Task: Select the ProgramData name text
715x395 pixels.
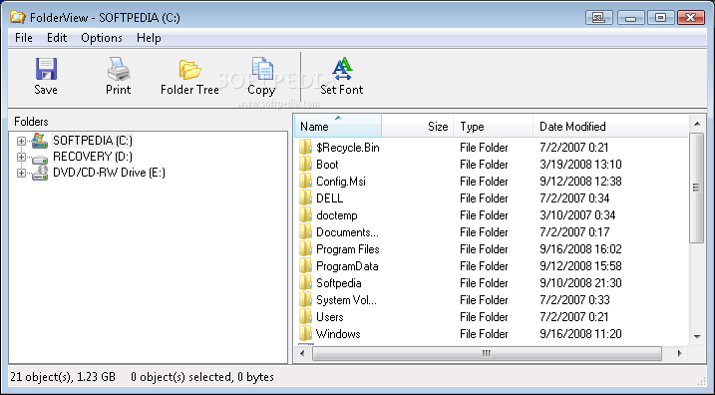Action: [347, 266]
